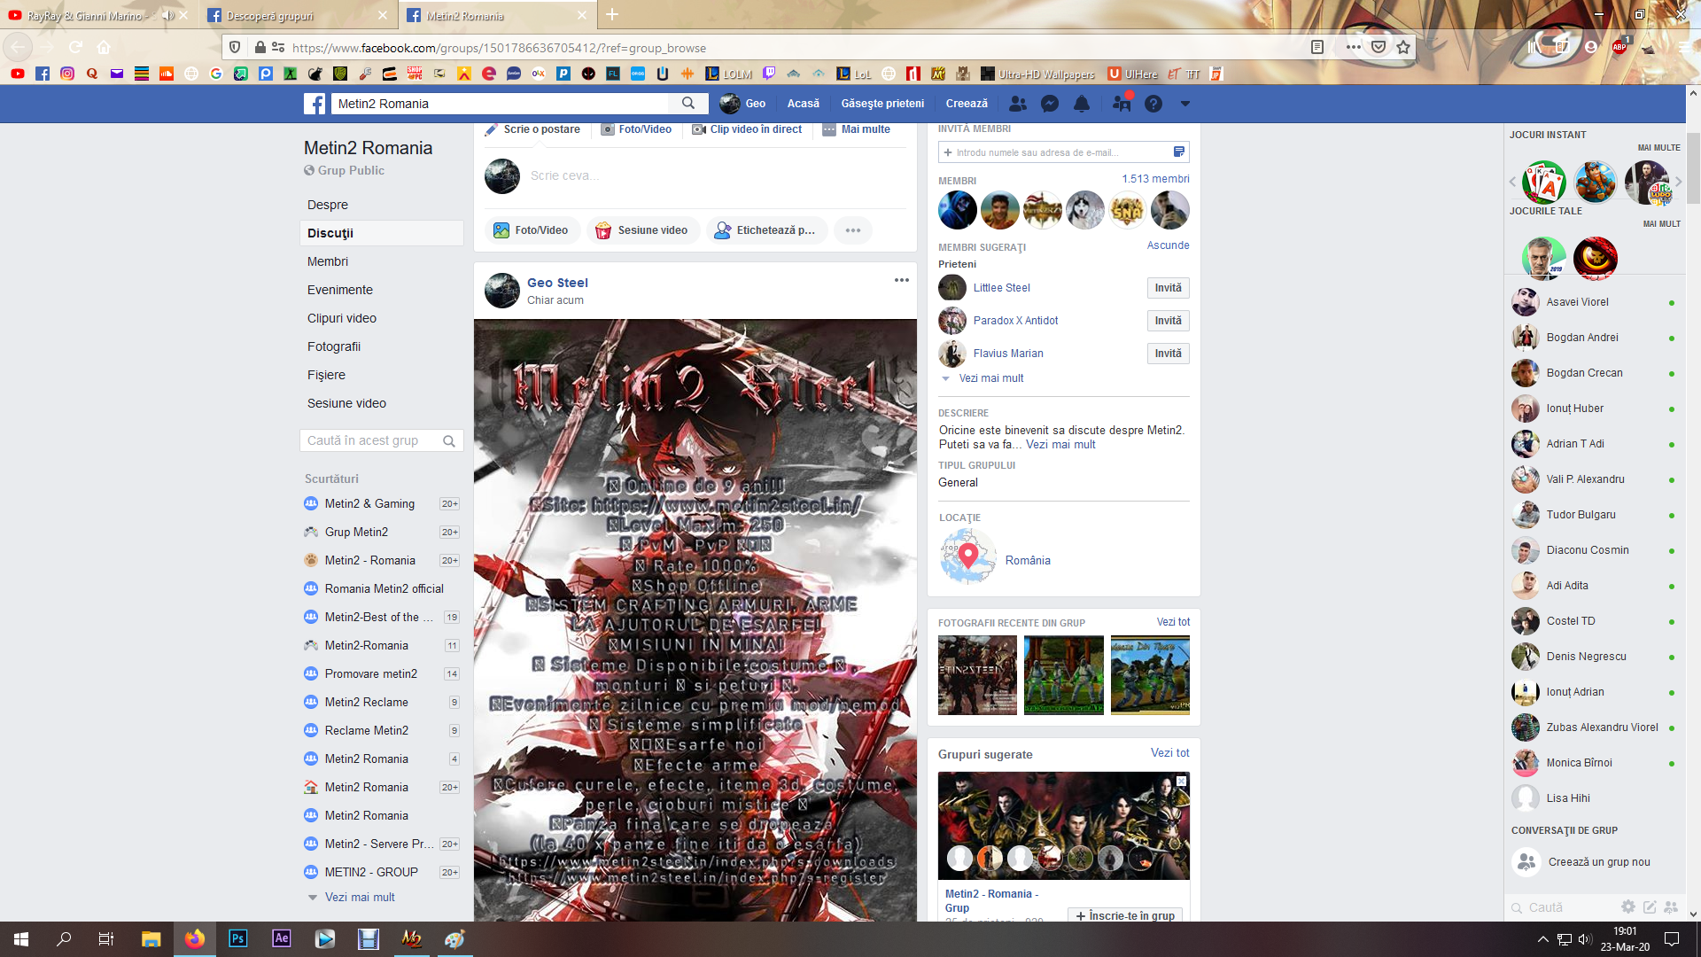Open Facebook Messenger icon in top bar
This screenshot has width=1701, height=957.
(1050, 104)
